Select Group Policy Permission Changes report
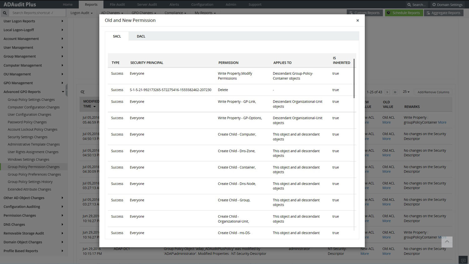 pos(33,167)
